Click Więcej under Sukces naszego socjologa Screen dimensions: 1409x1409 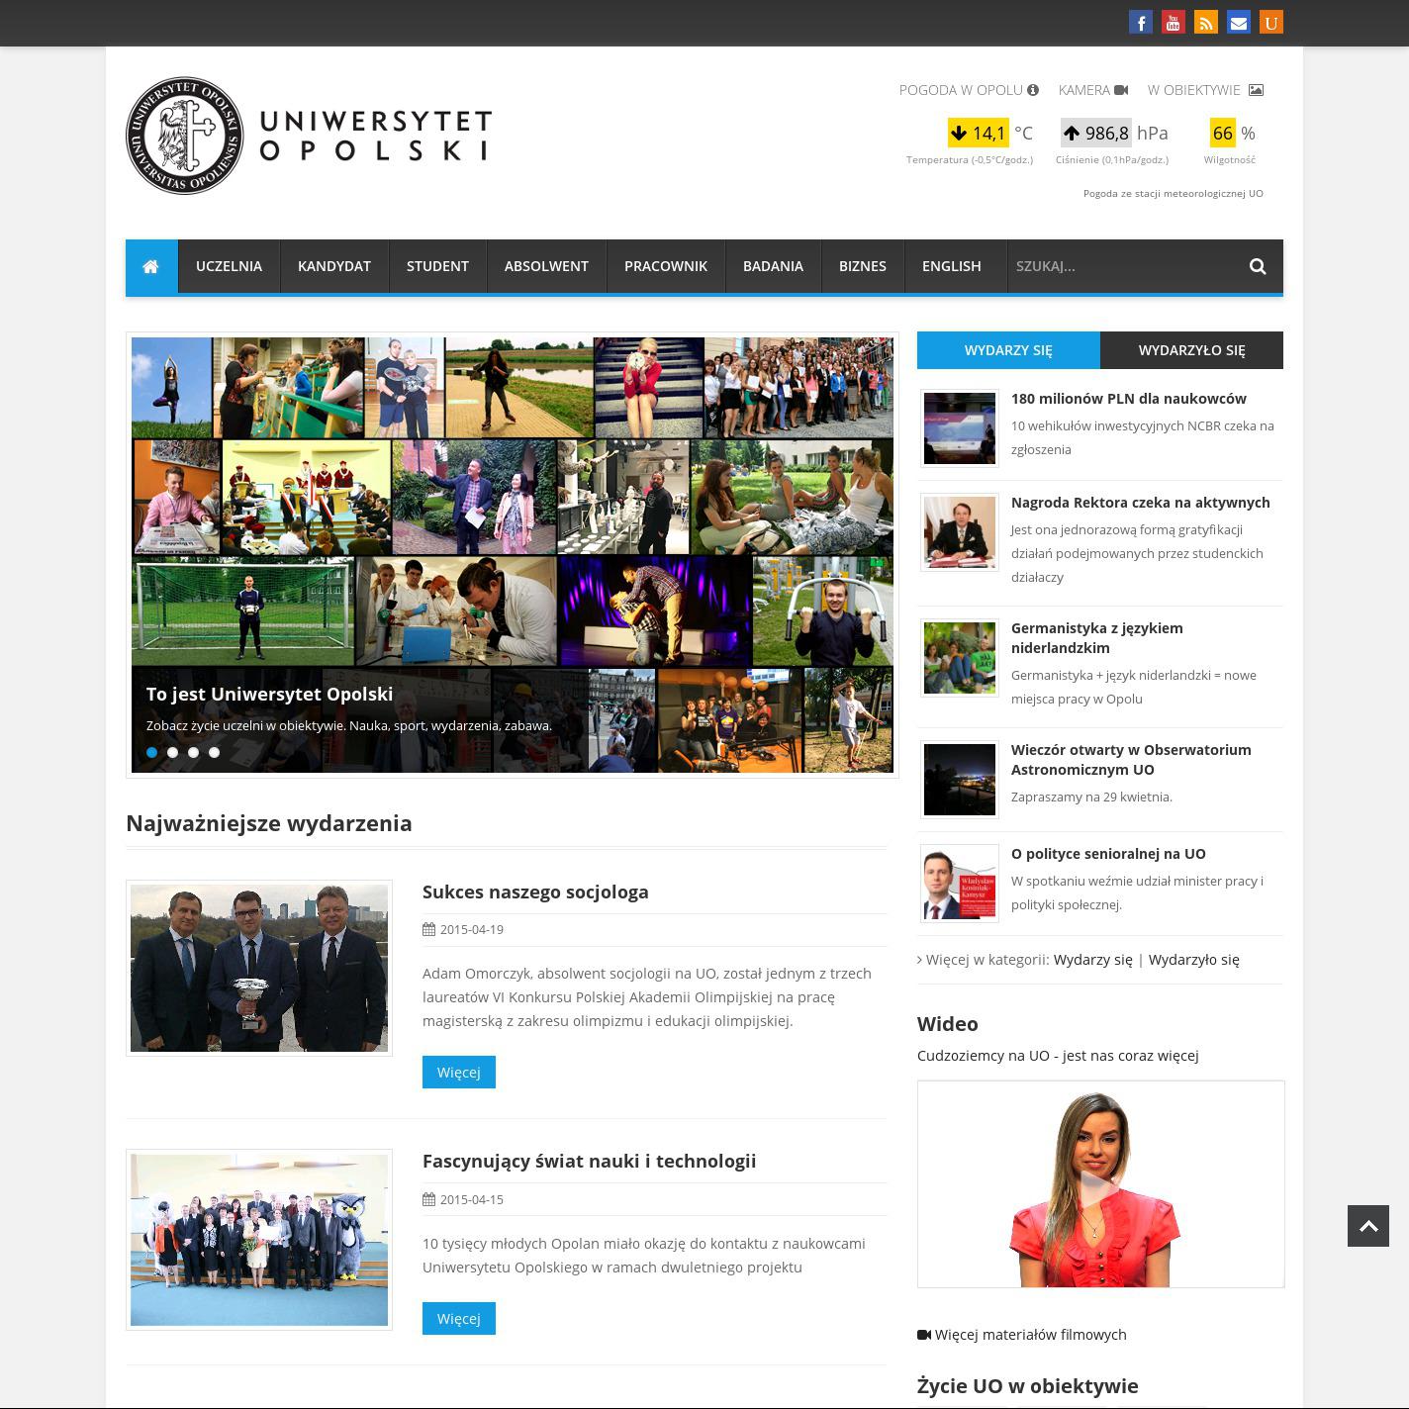tap(458, 1073)
